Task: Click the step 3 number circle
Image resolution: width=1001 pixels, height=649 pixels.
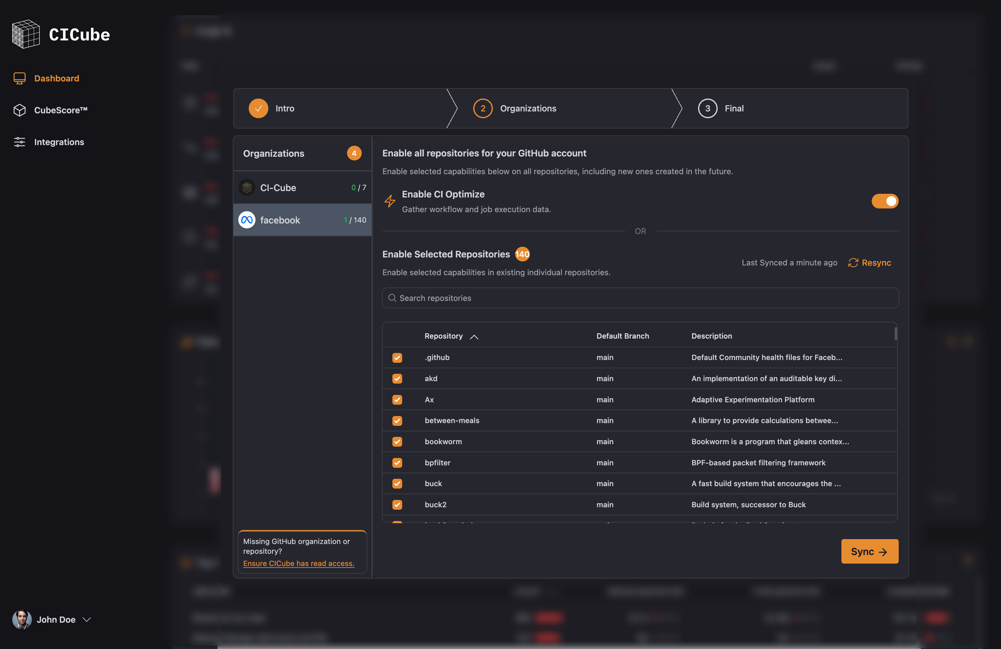Action: click(708, 108)
